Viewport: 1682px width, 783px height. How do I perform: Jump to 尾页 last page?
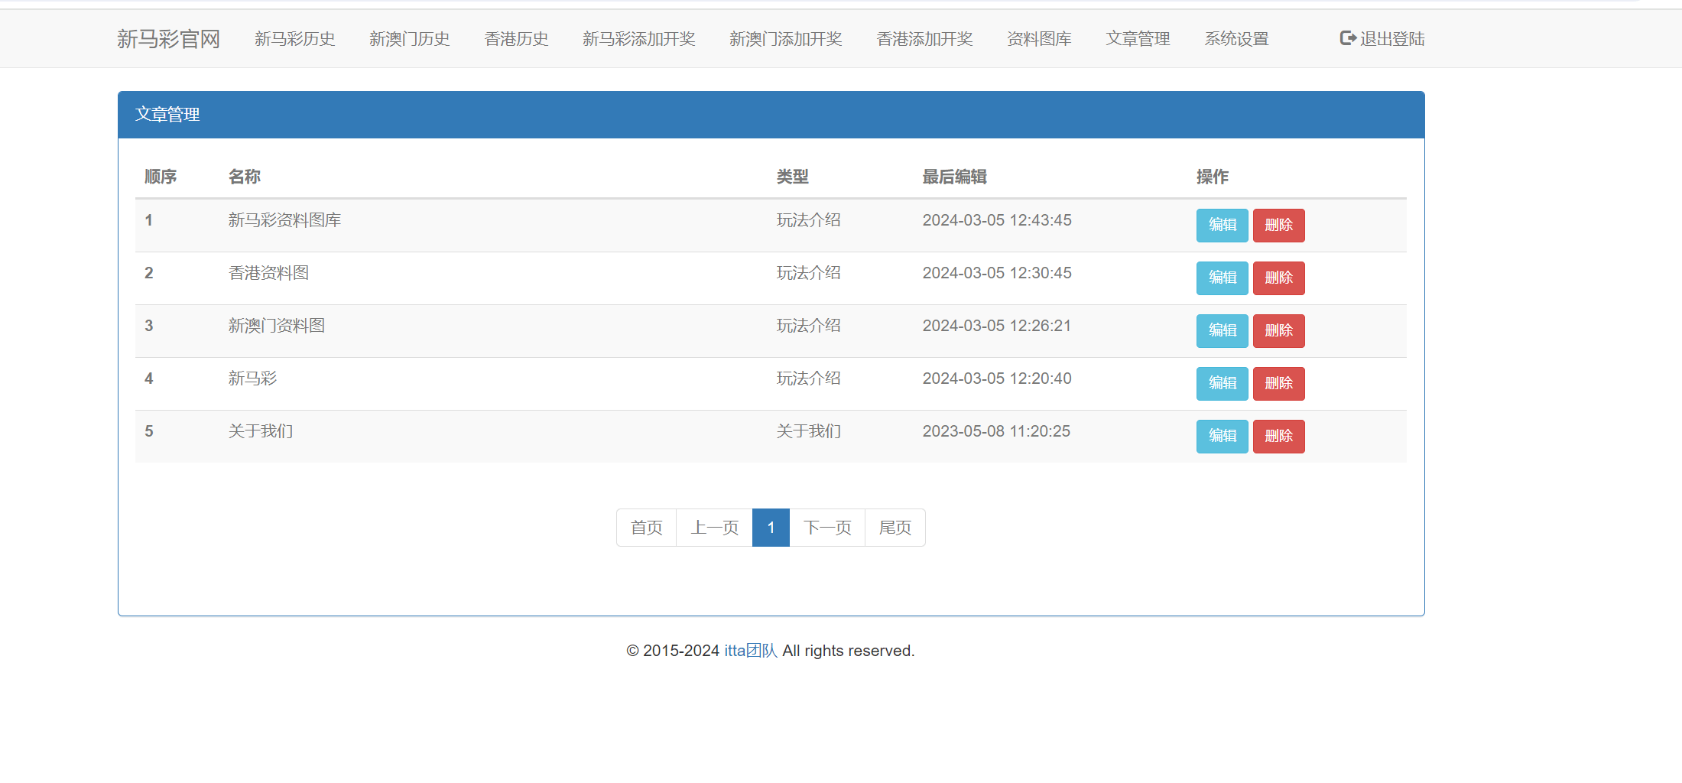895,528
